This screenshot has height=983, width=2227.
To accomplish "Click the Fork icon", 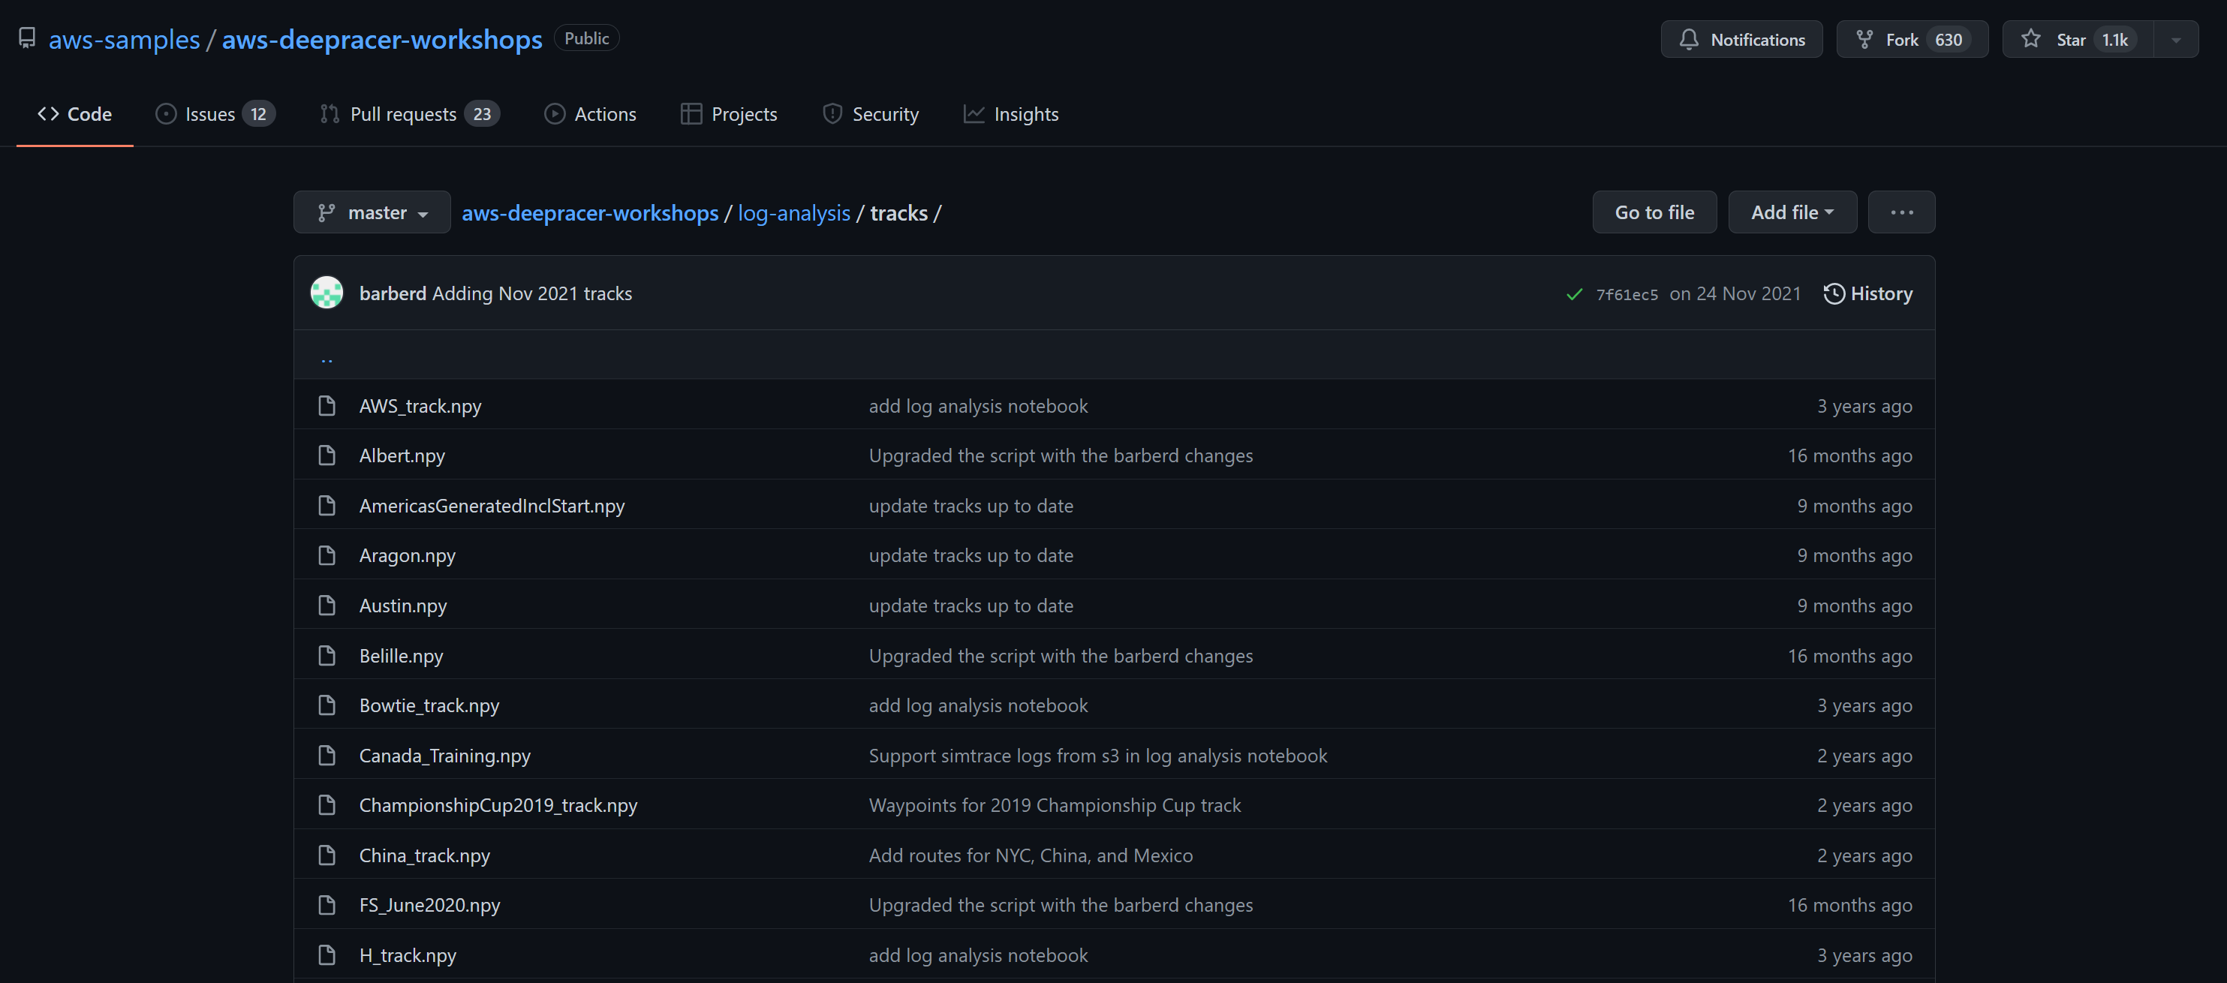I will tap(1864, 40).
